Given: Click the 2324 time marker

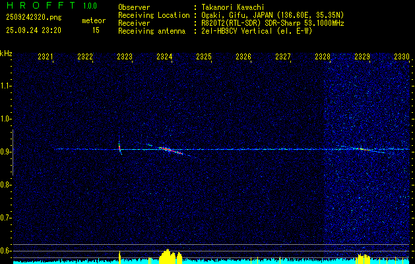Looking at the screenshot, I should click(164, 57).
